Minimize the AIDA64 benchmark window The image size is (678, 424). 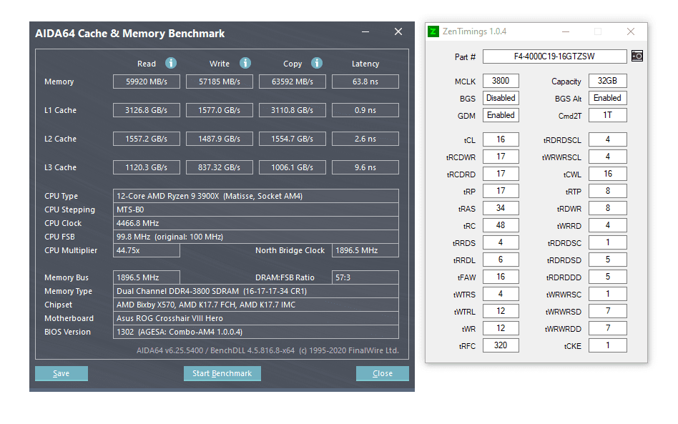click(x=365, y=32)
